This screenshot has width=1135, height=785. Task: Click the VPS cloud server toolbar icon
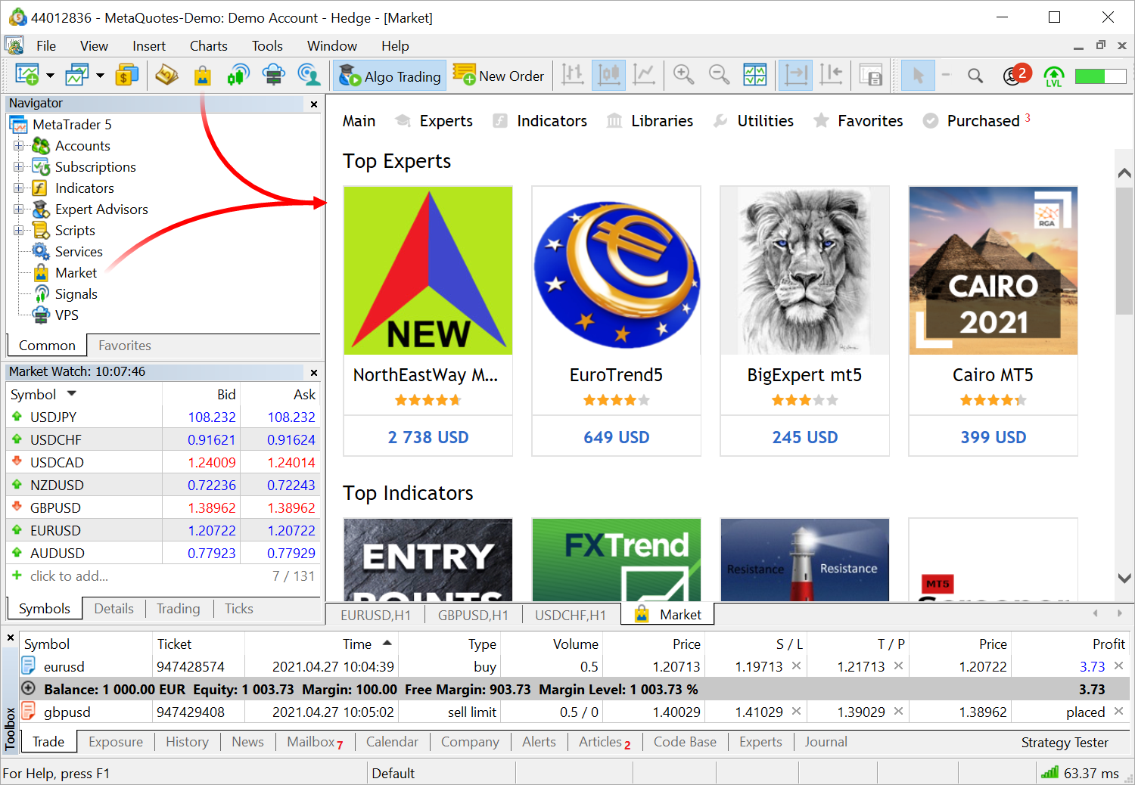click(x=273, y=76)
